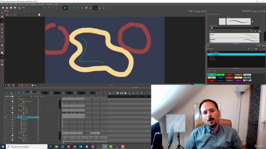Click the add palette plus icon
The width and height of the screenshot is (266, 149).
(x=249, y=49)
